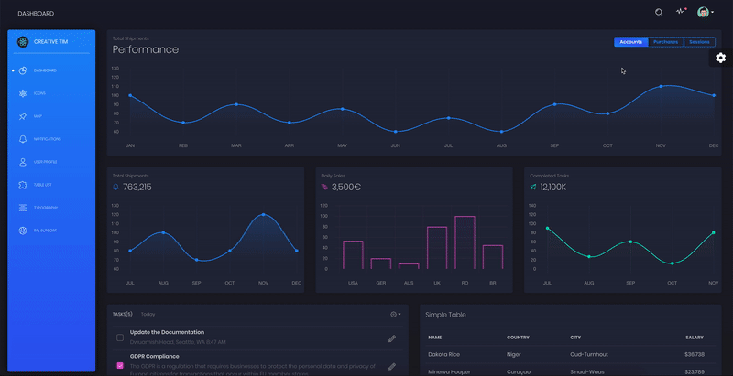
Task: Click the 763,215 shipments value
Action: (x=137, y=187)
